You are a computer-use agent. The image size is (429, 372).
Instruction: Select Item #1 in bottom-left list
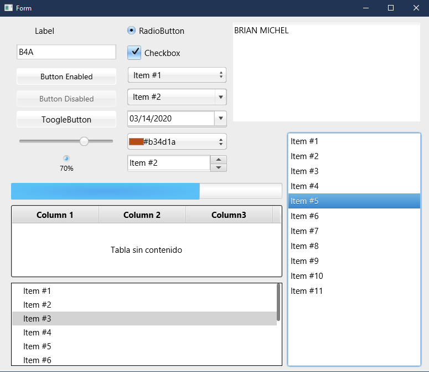144,291
